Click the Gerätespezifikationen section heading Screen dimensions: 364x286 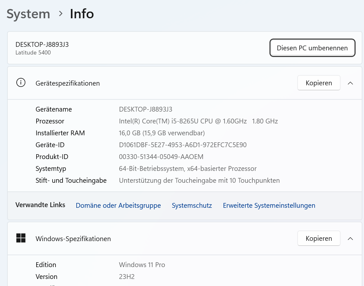[68, 83]
